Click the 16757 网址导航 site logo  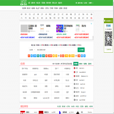point(24,3)
